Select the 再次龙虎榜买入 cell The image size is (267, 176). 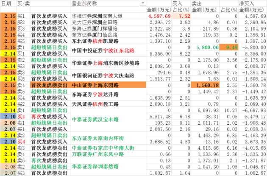coord(50,117)
